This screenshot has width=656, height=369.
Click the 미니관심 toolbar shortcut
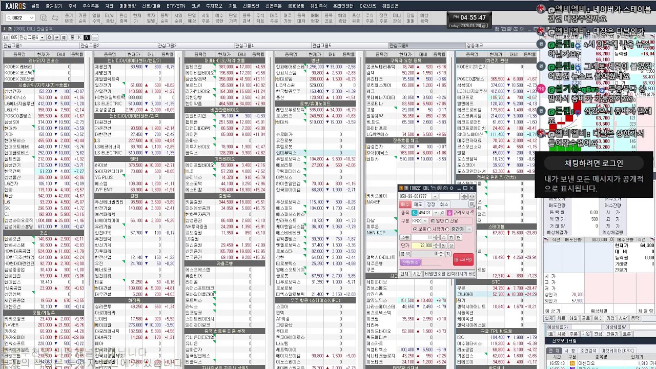click(397, 18)
